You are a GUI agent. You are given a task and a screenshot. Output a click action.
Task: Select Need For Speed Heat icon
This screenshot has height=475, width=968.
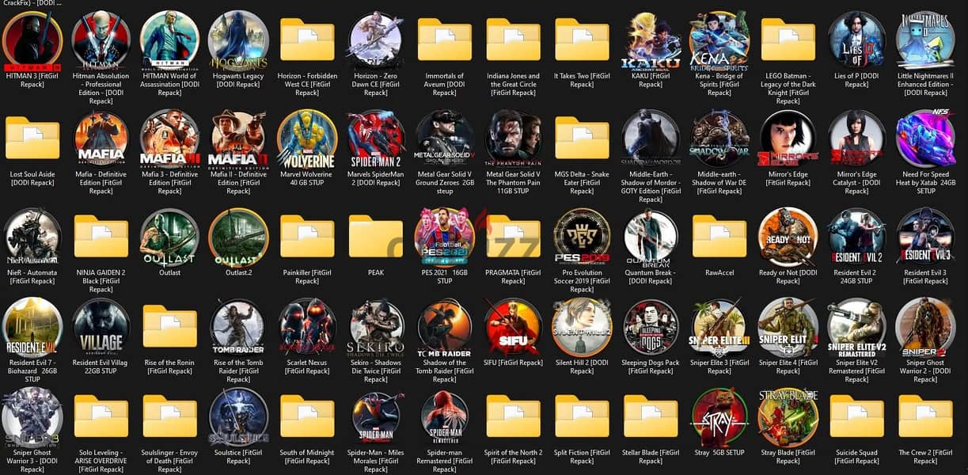(x=925, y=139)
